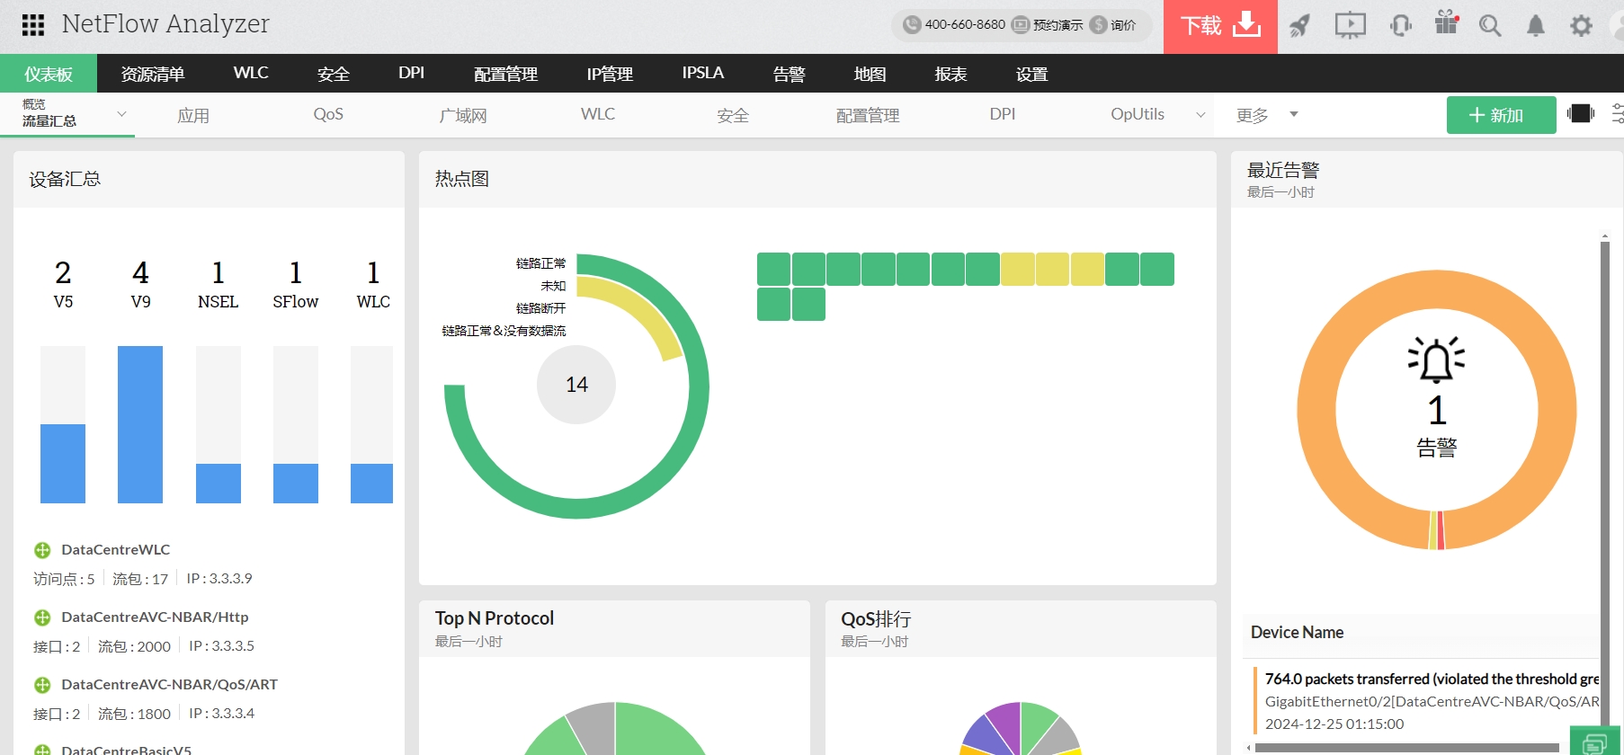Image resolution: width=1624 pixels, height=755 pixels.
Task: Click the magnifier search icon
Action: [1490, 26]
